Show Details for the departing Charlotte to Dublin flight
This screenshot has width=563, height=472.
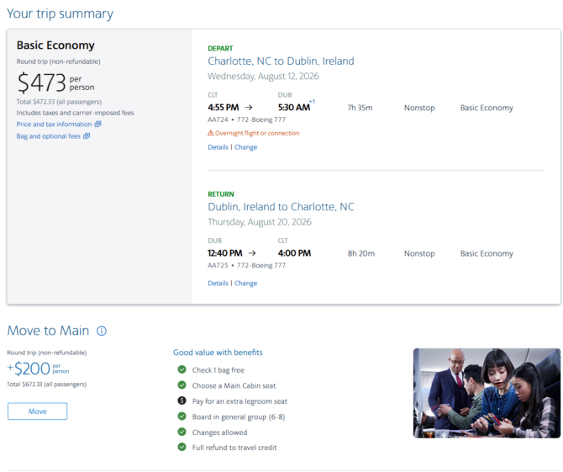pyautogui.click(x=218, y=147)
